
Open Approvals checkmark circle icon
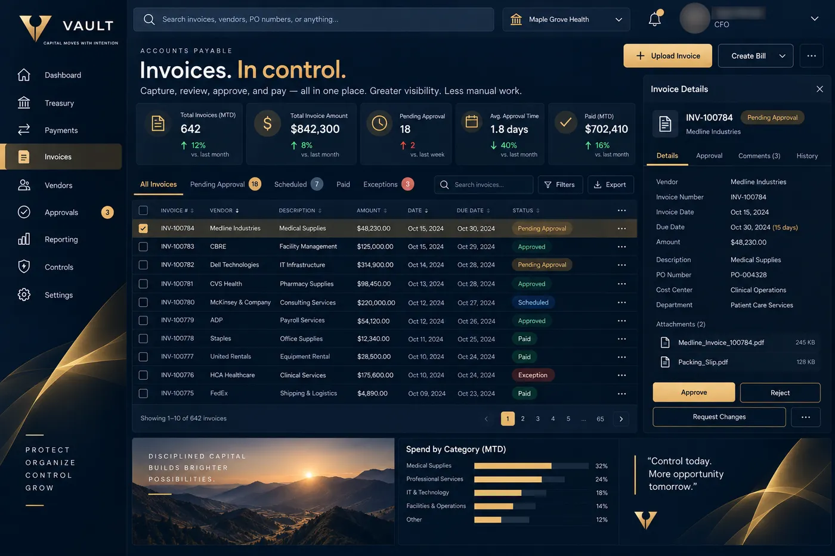point(24,212)
